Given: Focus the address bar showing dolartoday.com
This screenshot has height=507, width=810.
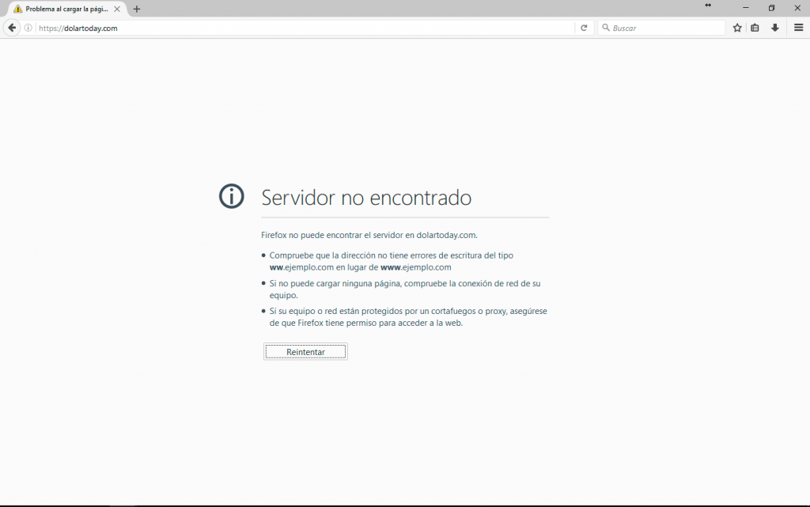Looking at the screenshot, I should (x=305, y=28).
